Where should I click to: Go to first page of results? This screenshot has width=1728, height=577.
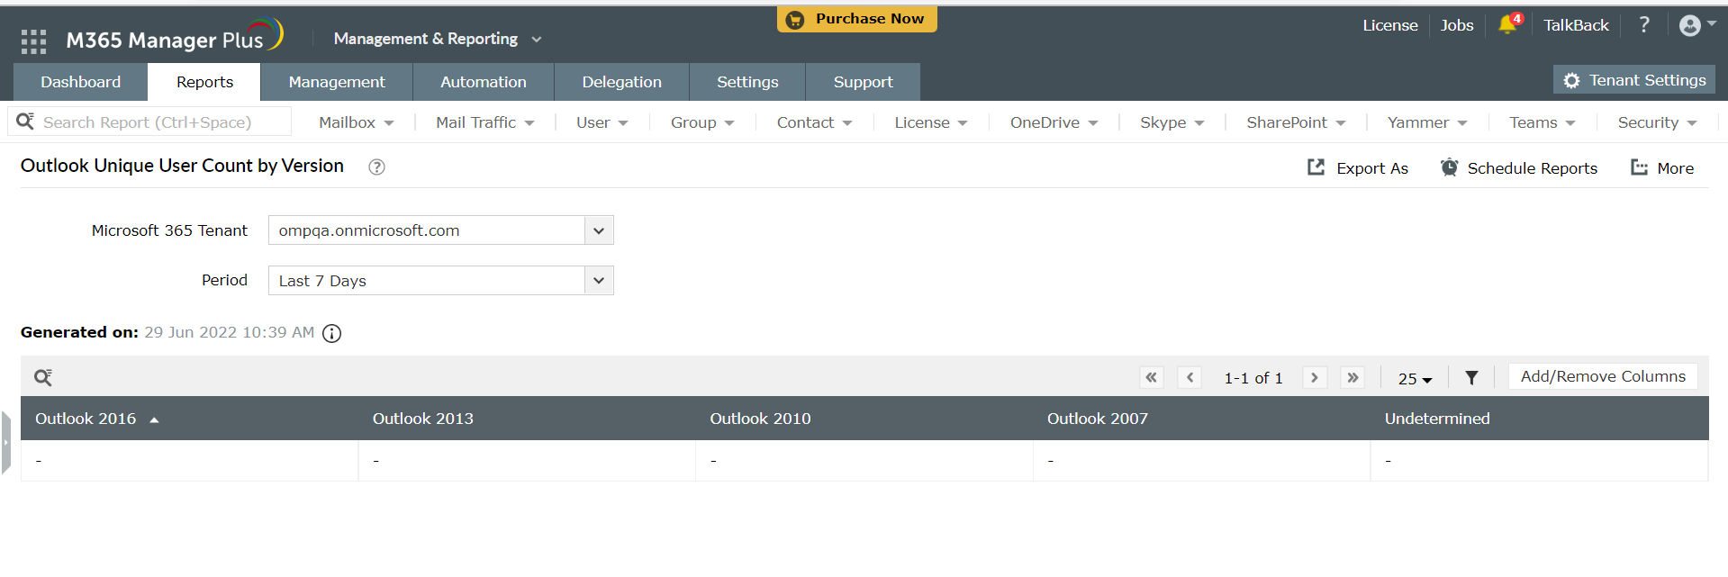click(1151, 377)
